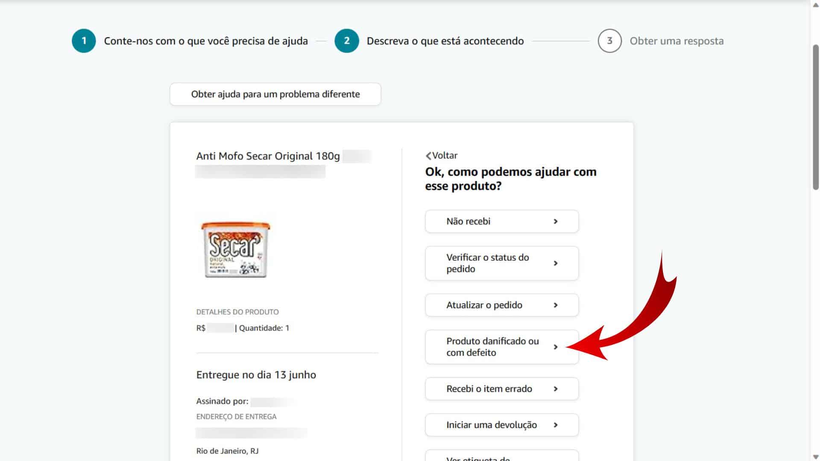Choose 'Produto danificado ou com defeito'

[502, 347]
